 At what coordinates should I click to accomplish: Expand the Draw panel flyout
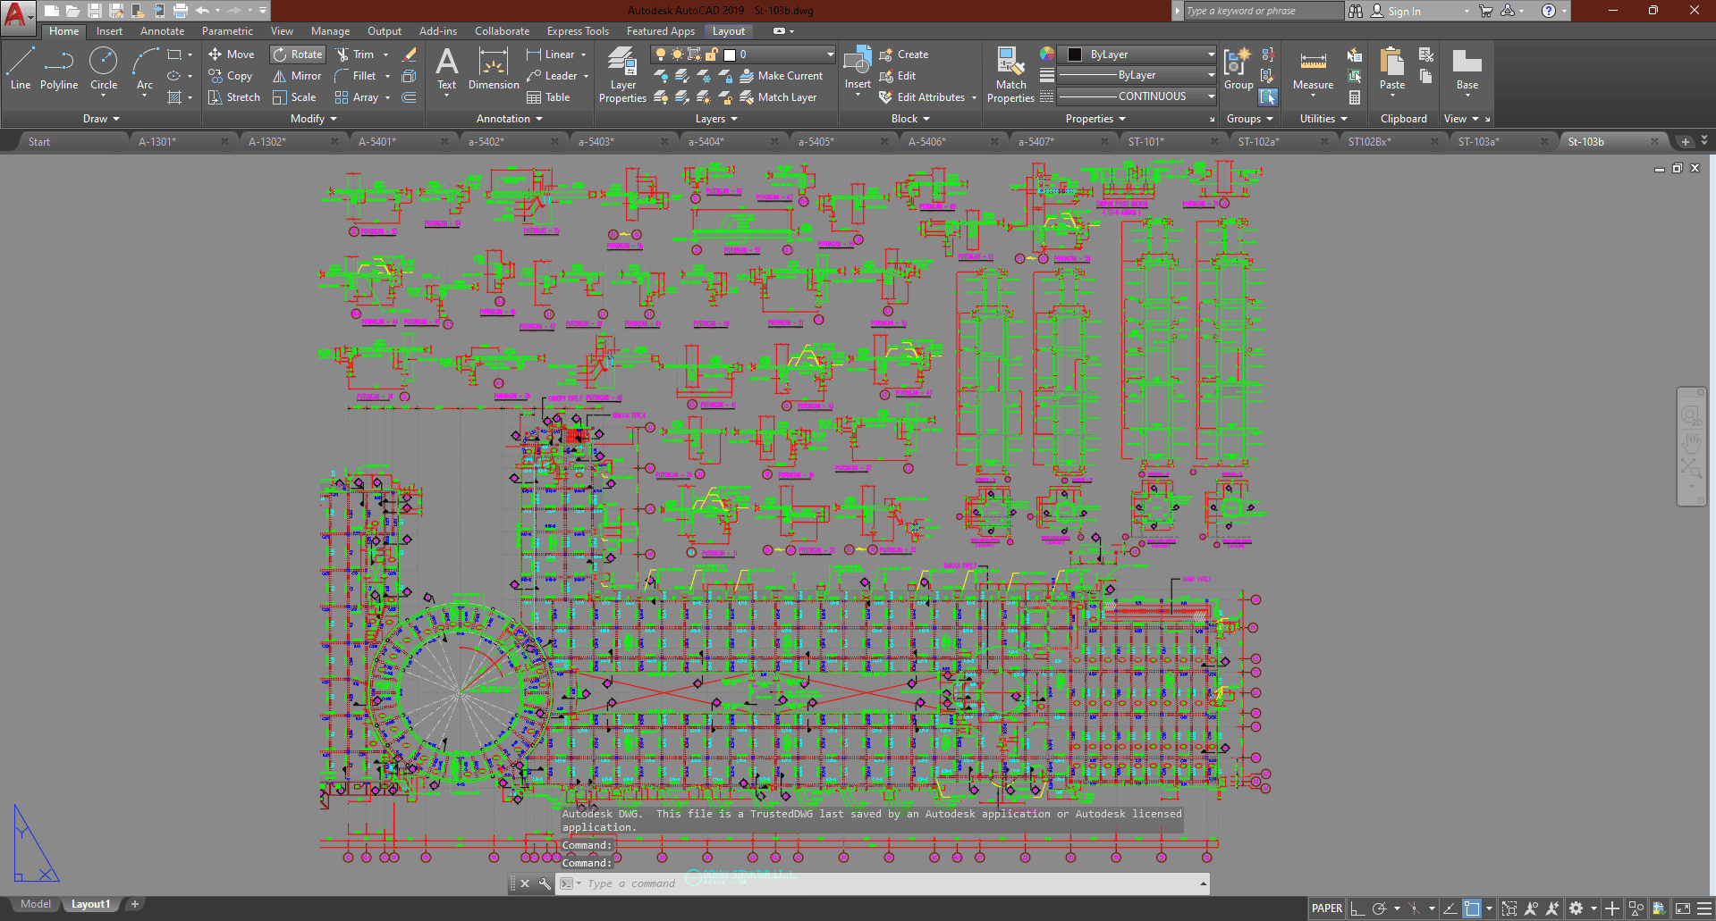(x=101, y=119)
